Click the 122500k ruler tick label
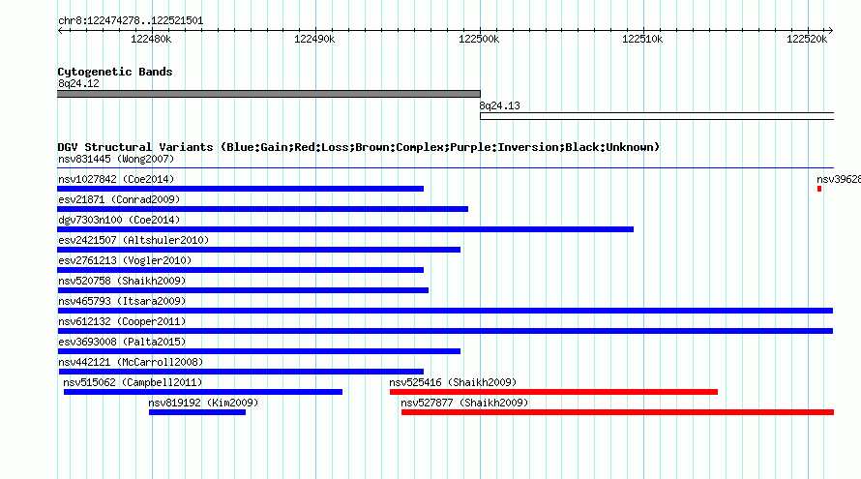Image resolution: width=861 pixels, height=479 pixels. [x=479, y=40]
